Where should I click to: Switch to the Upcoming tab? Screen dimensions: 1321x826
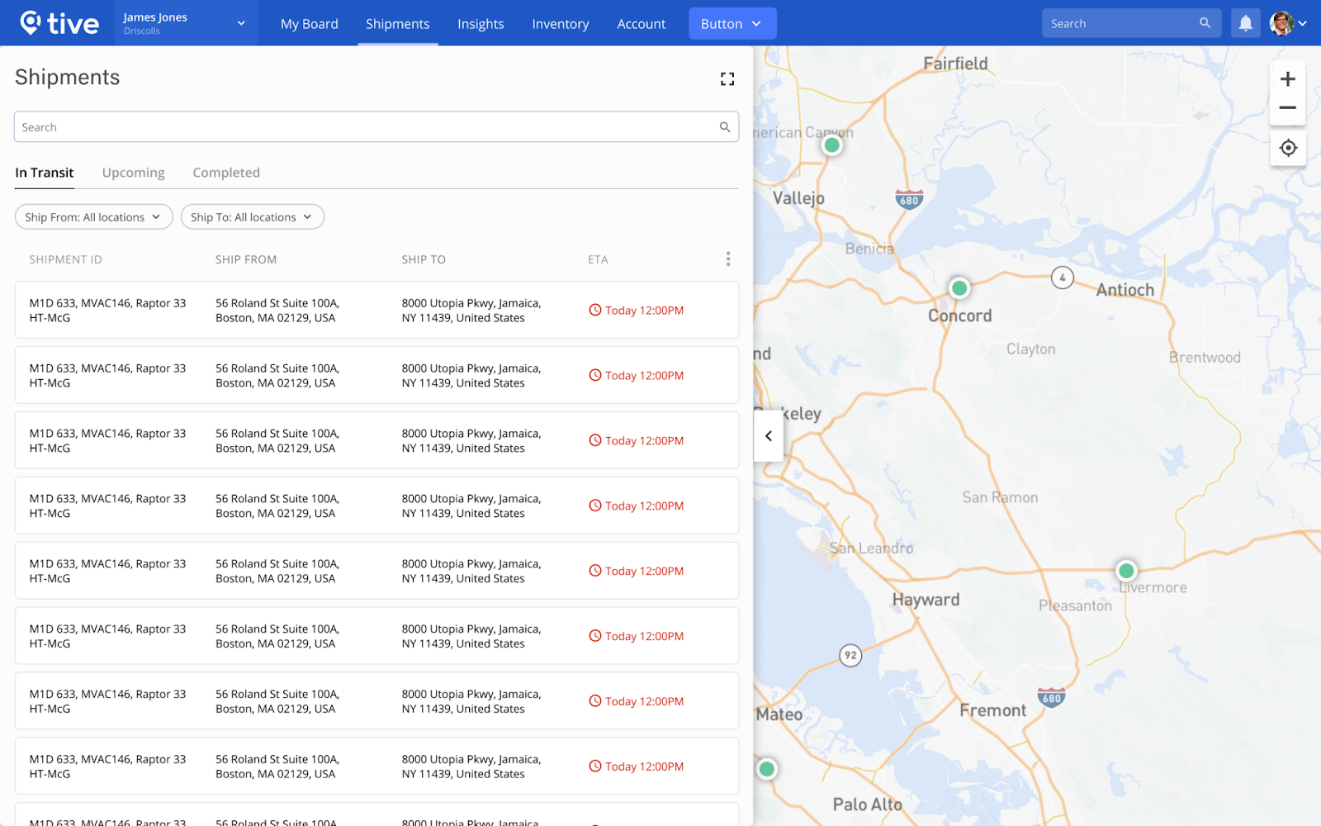pyautogui.click(x=133, y=172)
